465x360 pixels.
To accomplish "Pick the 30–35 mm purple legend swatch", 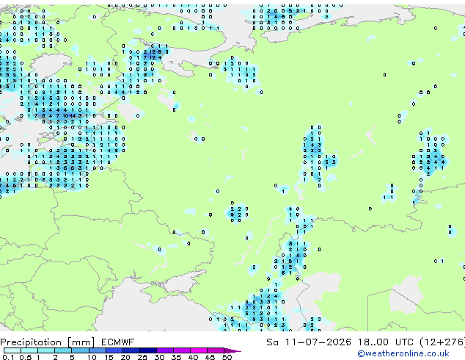I will [x=164, y=350].
